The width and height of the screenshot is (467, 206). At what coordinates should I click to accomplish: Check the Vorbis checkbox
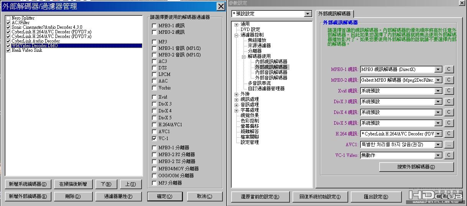[154, 88]
